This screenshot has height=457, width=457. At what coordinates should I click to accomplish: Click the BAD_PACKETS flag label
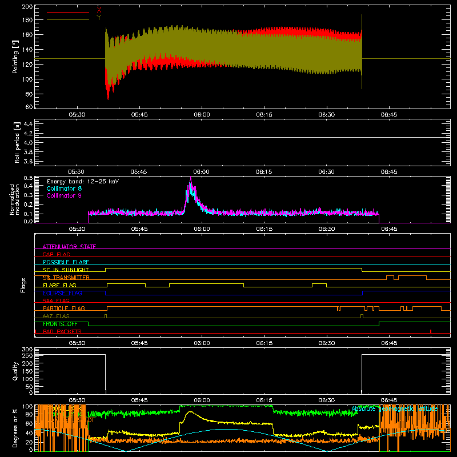(x=62, y=331)
